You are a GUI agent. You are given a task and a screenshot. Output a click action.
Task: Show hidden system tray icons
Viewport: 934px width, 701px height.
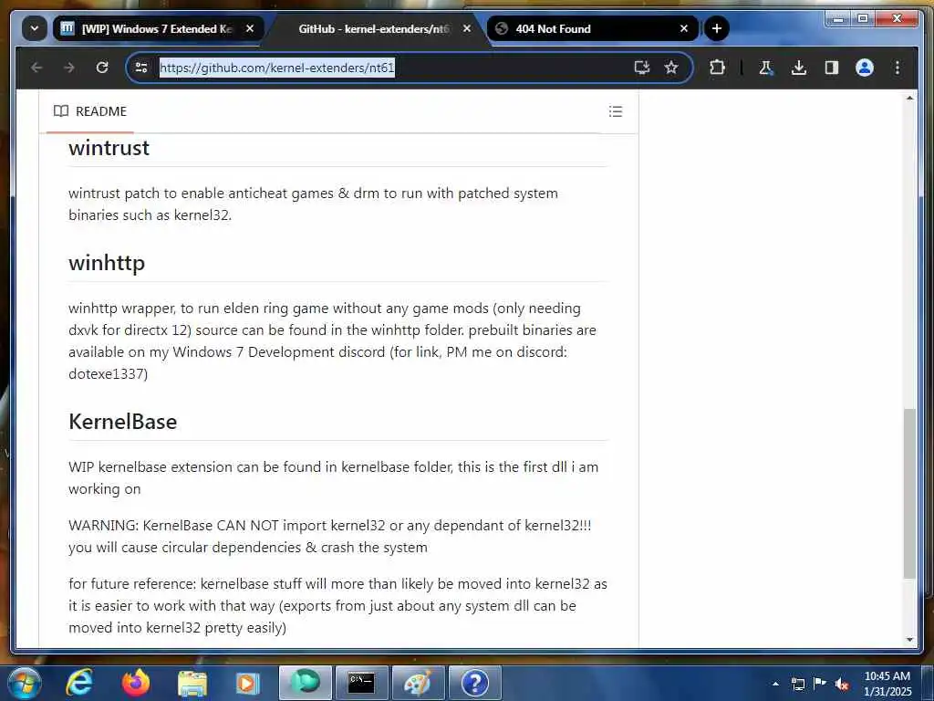[775, 684]
